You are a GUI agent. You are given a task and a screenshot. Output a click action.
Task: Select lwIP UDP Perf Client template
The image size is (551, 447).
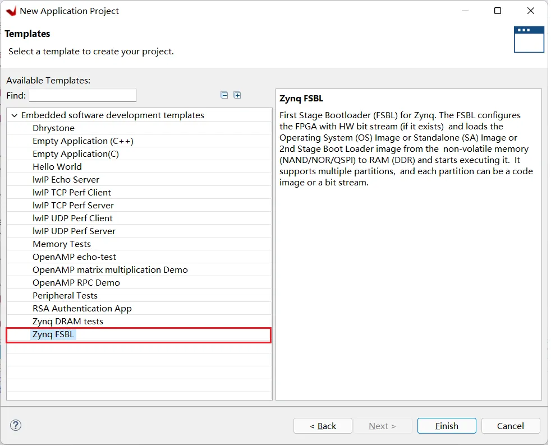click(140, 219)
